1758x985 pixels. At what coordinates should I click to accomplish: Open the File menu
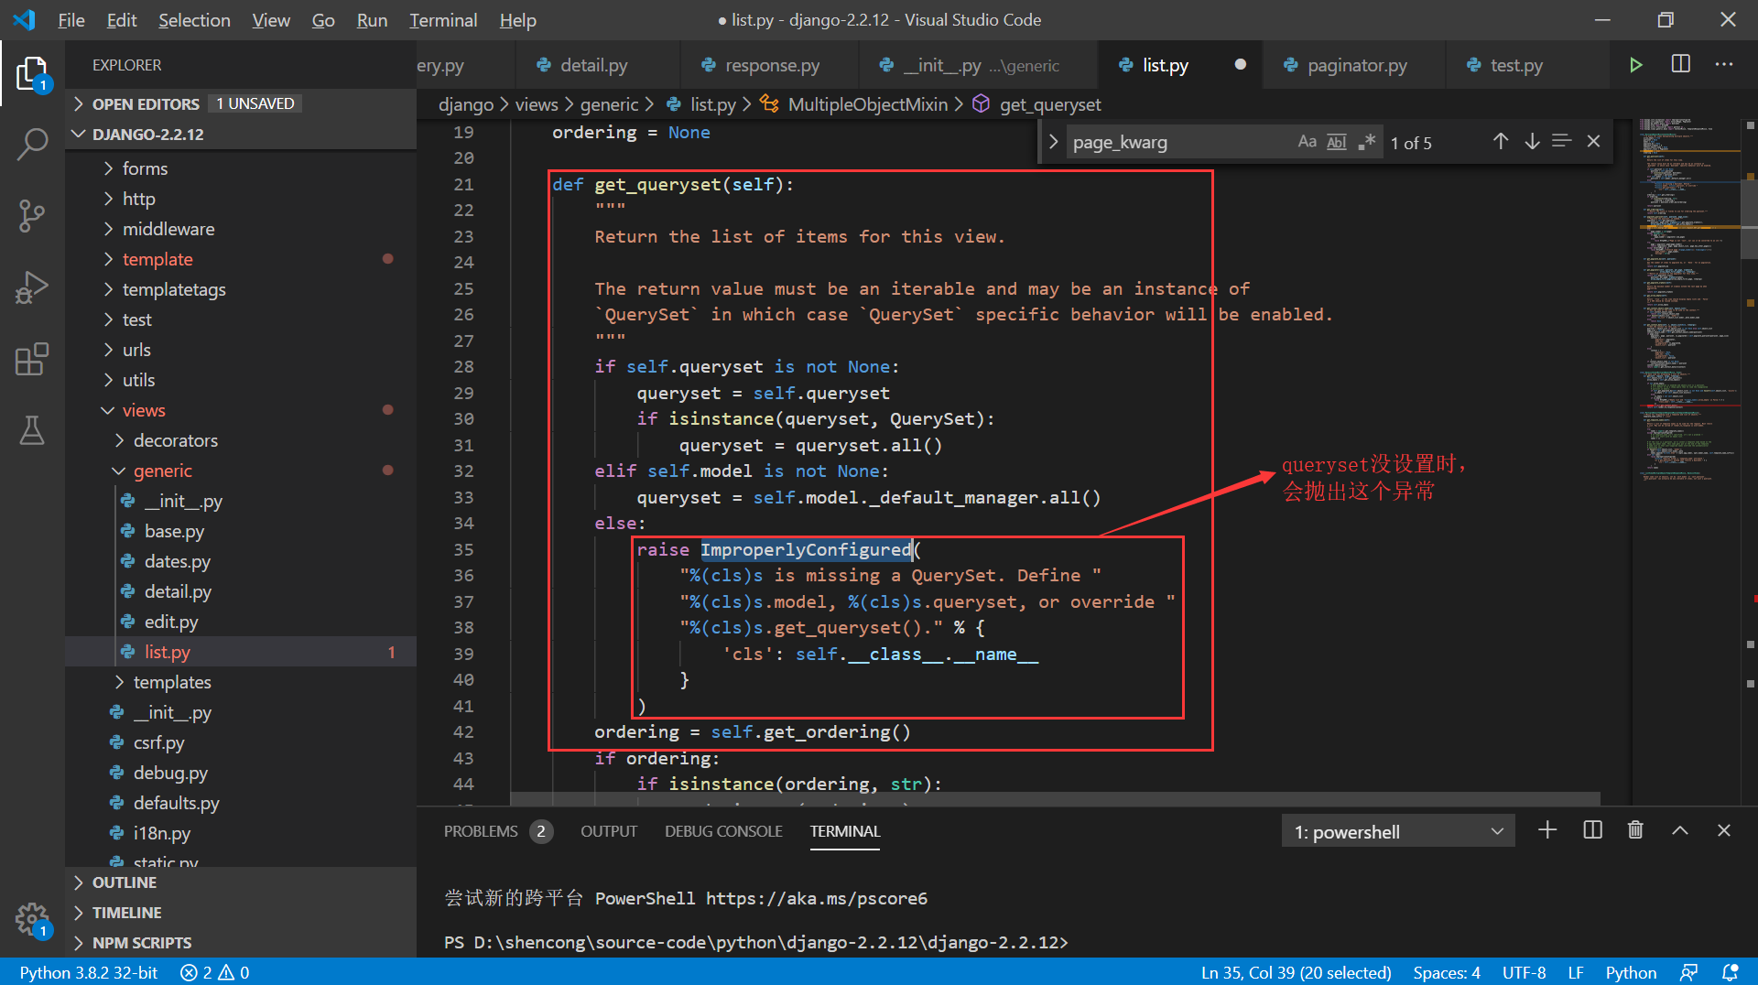[71, 20]
